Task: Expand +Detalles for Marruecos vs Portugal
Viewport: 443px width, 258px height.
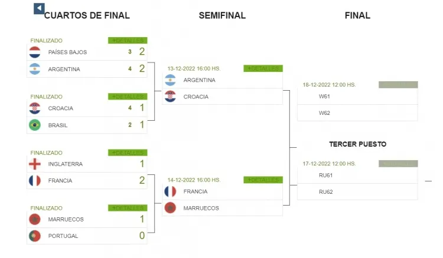Action: 128,208
